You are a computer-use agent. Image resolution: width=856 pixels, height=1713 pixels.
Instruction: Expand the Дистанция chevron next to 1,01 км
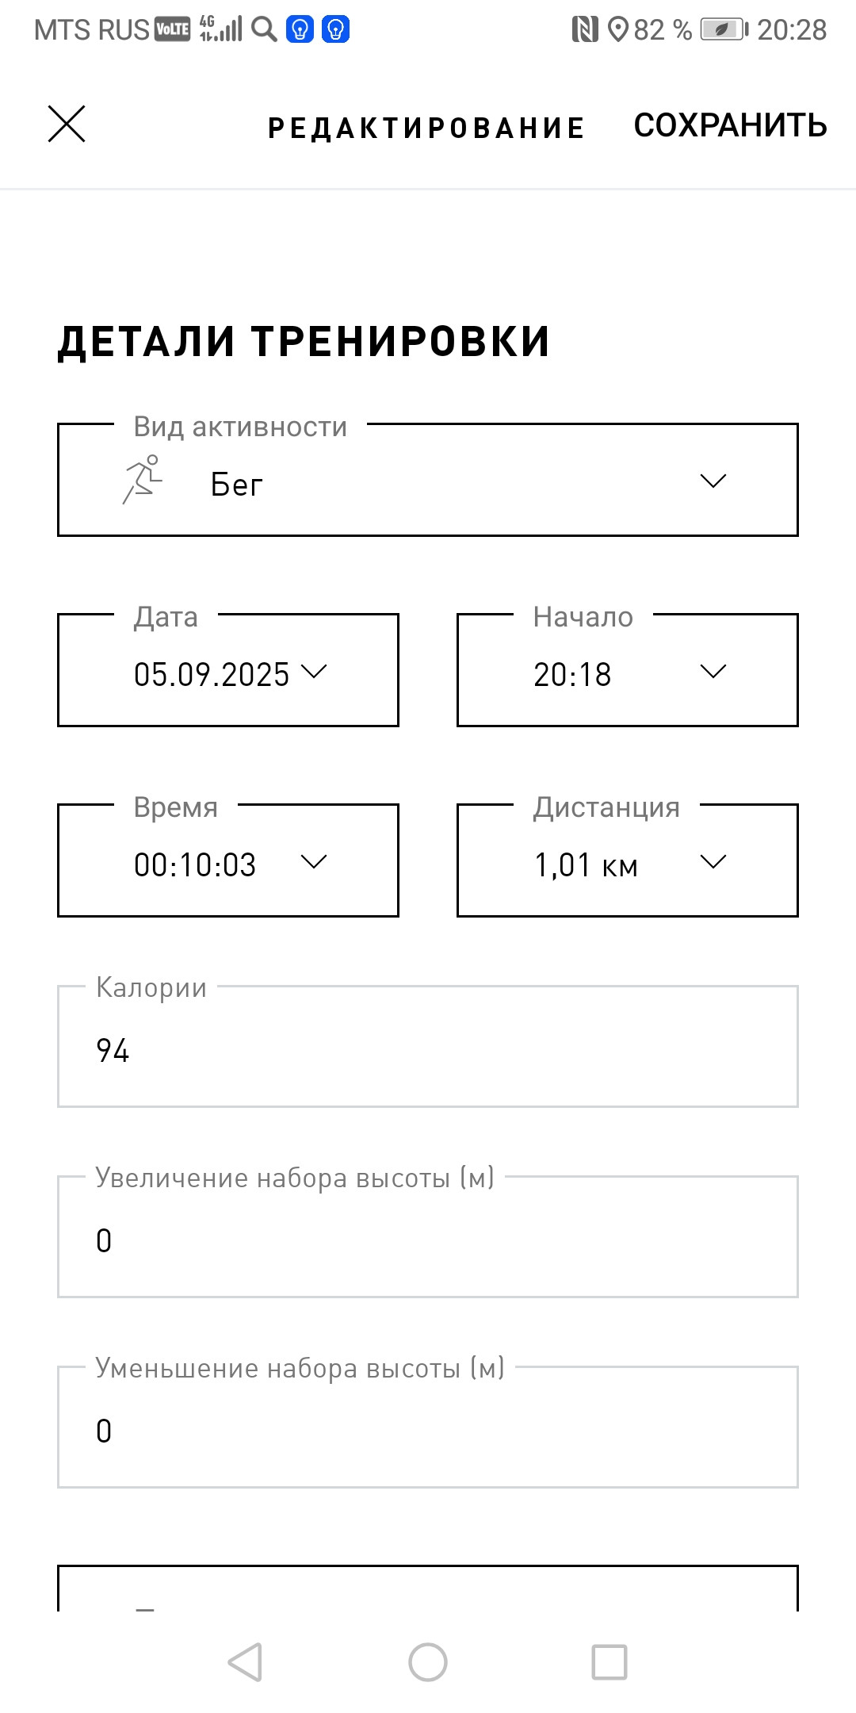pos(713,861)
